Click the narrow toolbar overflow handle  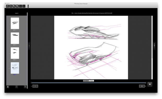[28, 6]
